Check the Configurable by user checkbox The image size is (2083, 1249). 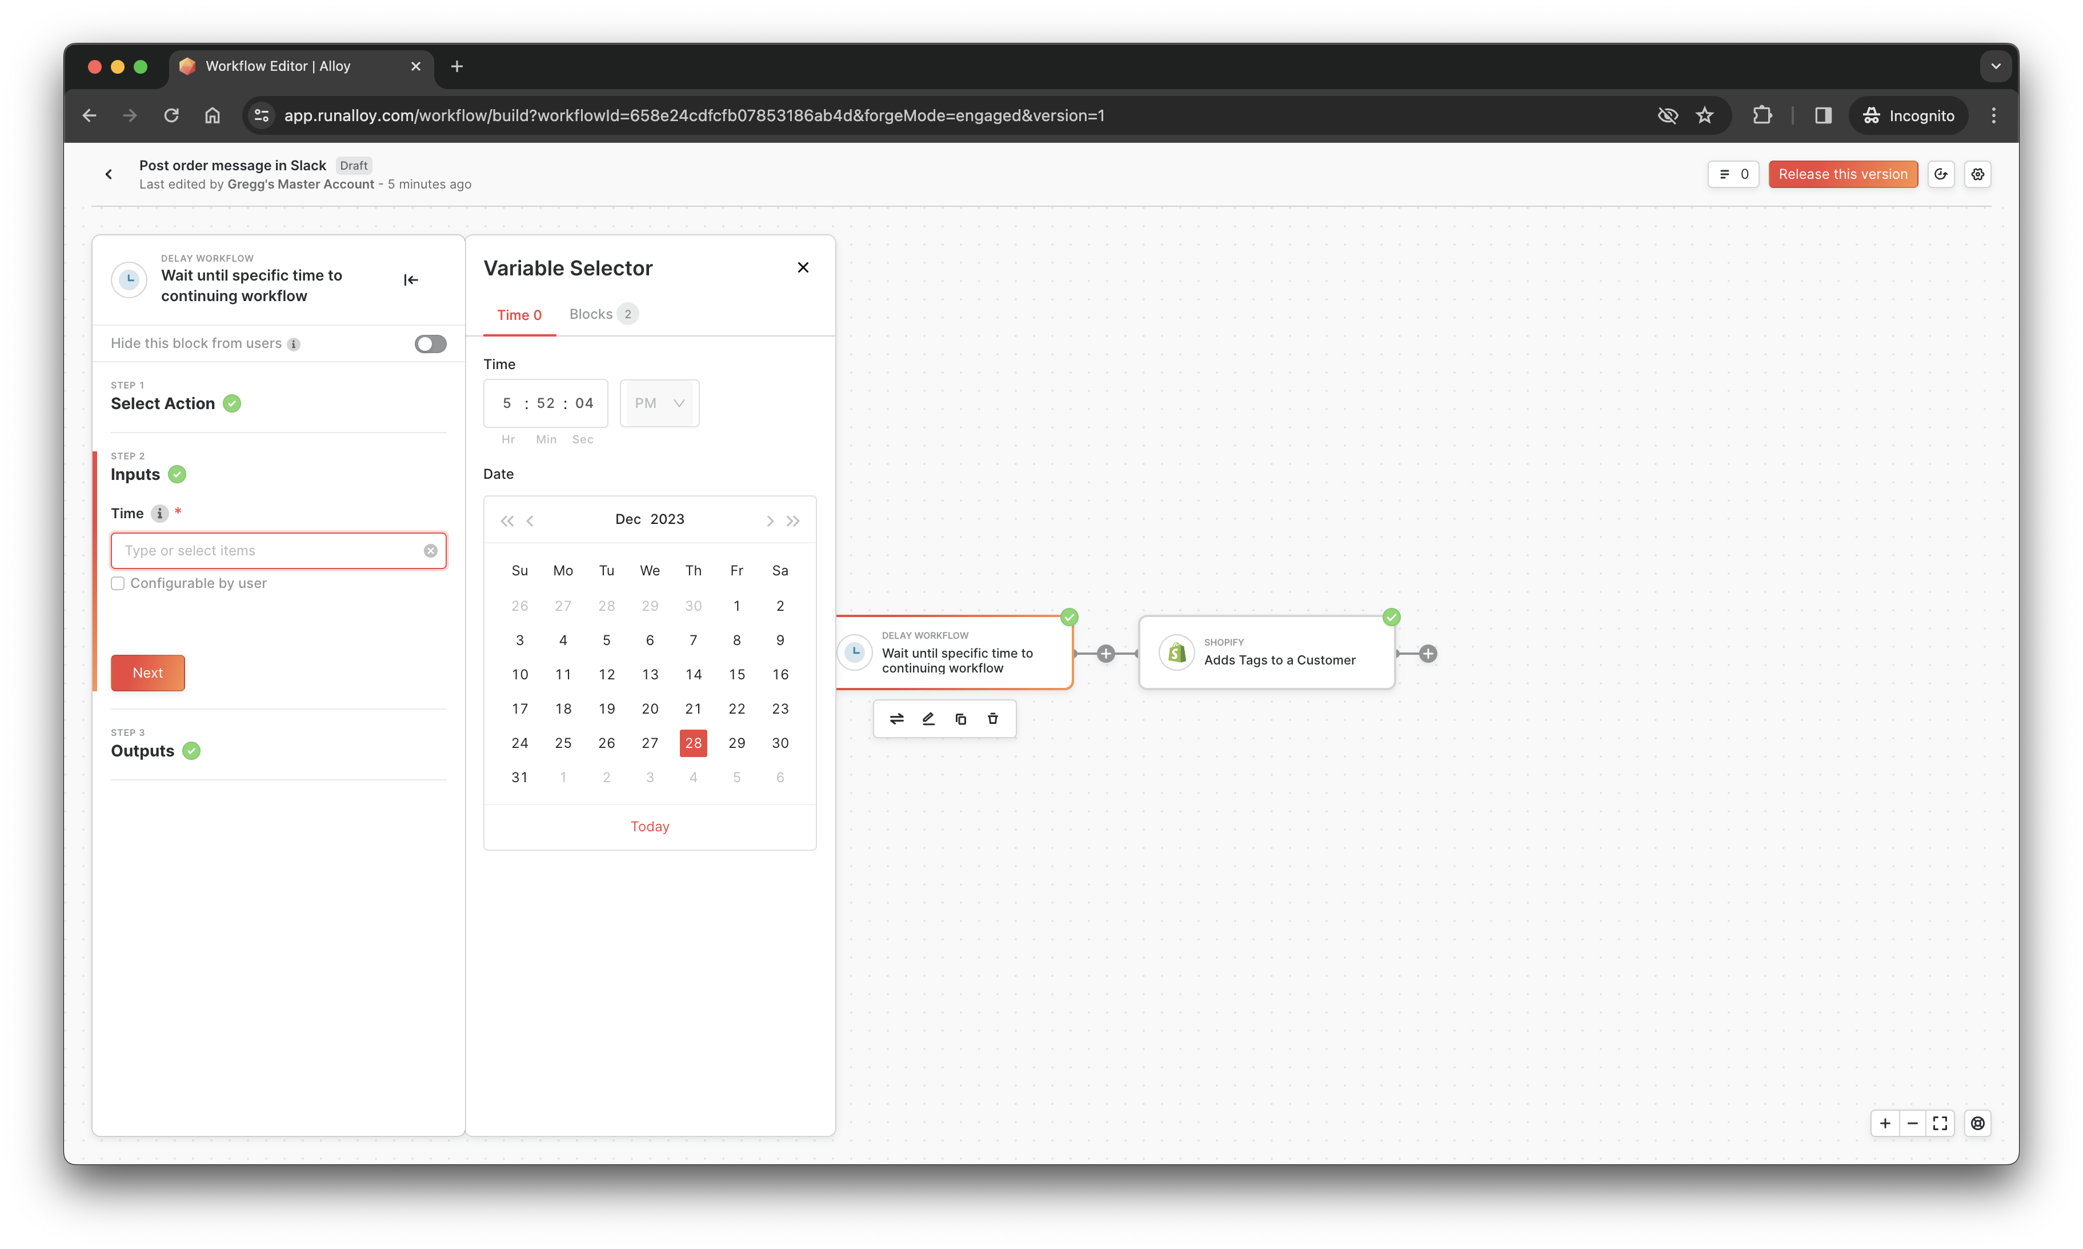point(118,584)
